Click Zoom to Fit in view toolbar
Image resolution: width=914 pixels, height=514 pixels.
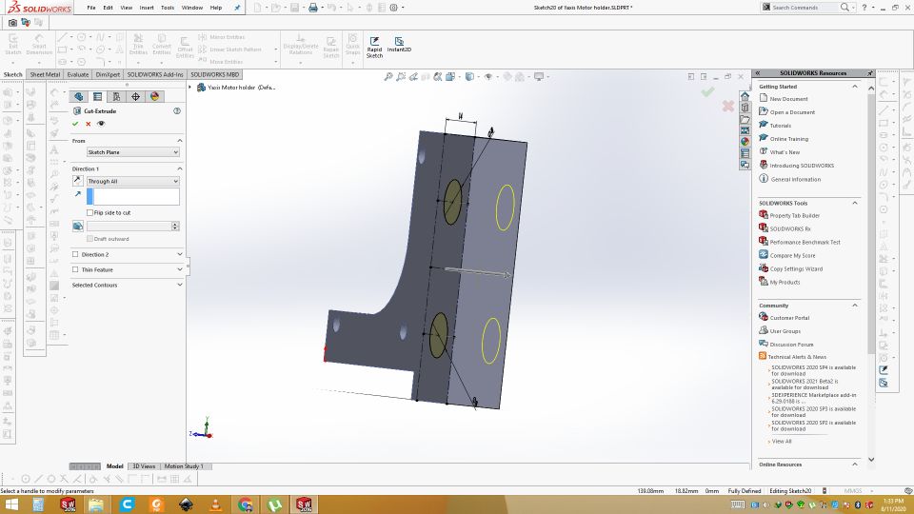(388, 76)
